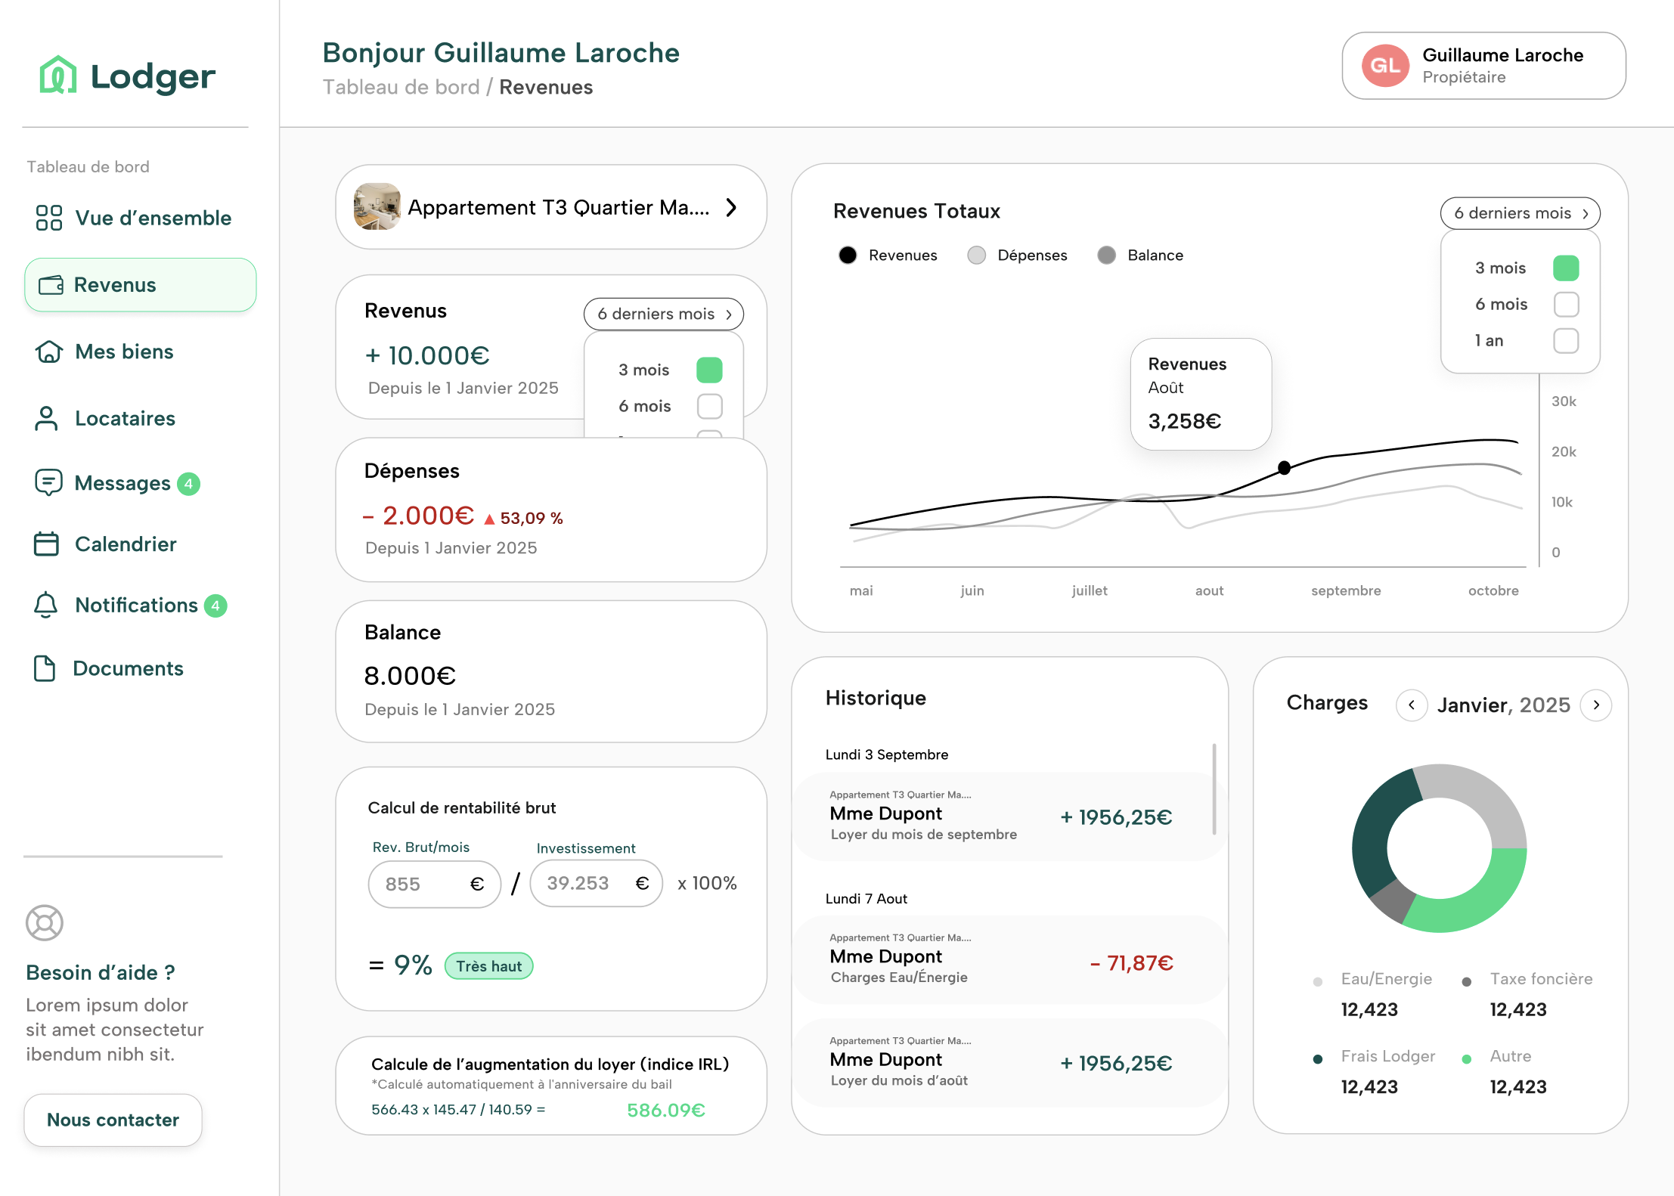This screenshot has height=1196, width=1674.
Task: Click the Locataires person icon
Action: point(46,418)
